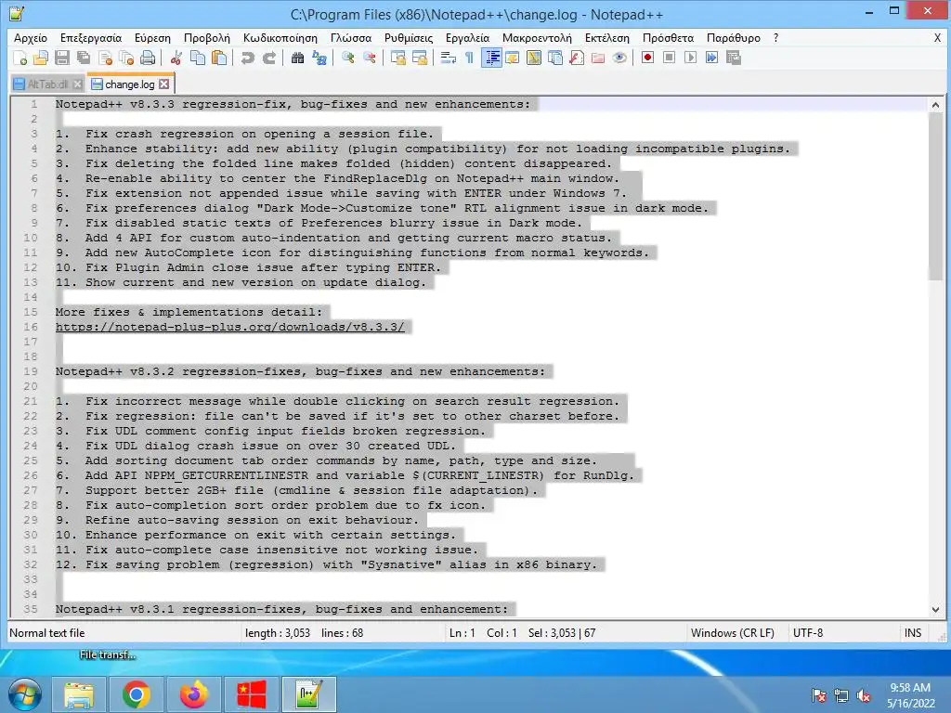Close the current document via the toolbar icon
Viewport: 951px width, 713px height.
tap(106, 58)
